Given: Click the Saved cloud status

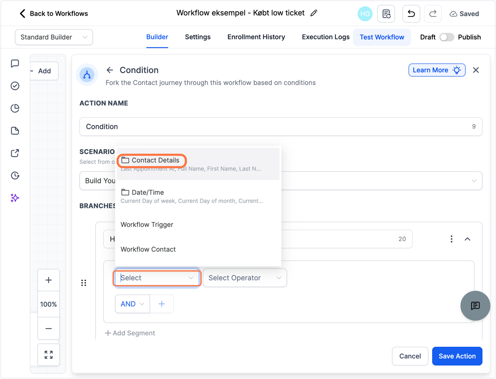Looking at the screenshot, I should [464, 14].
